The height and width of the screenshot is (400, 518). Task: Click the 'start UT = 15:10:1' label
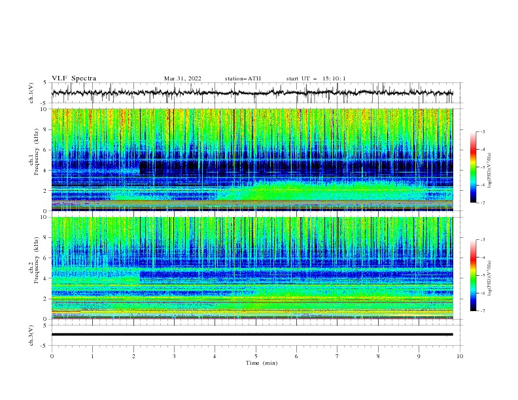[315, 78]
